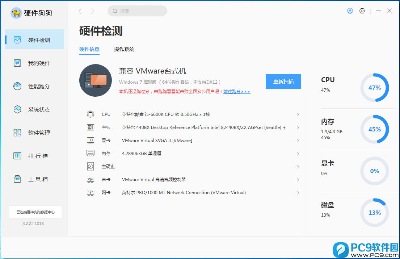400x259 pixels.
Task: Expand the 主板 row chevron
Action: 298,128
